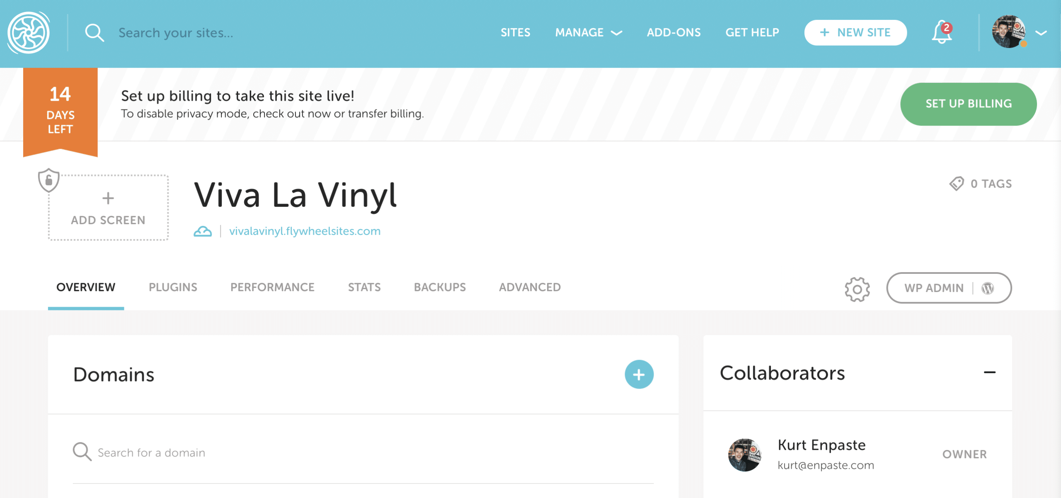
Task: Go to the ADD-ONS menu item
Action: click(x=673, y=33)
